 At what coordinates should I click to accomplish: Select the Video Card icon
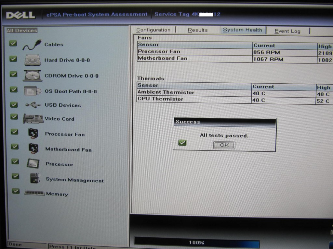[x=33, y=119]
